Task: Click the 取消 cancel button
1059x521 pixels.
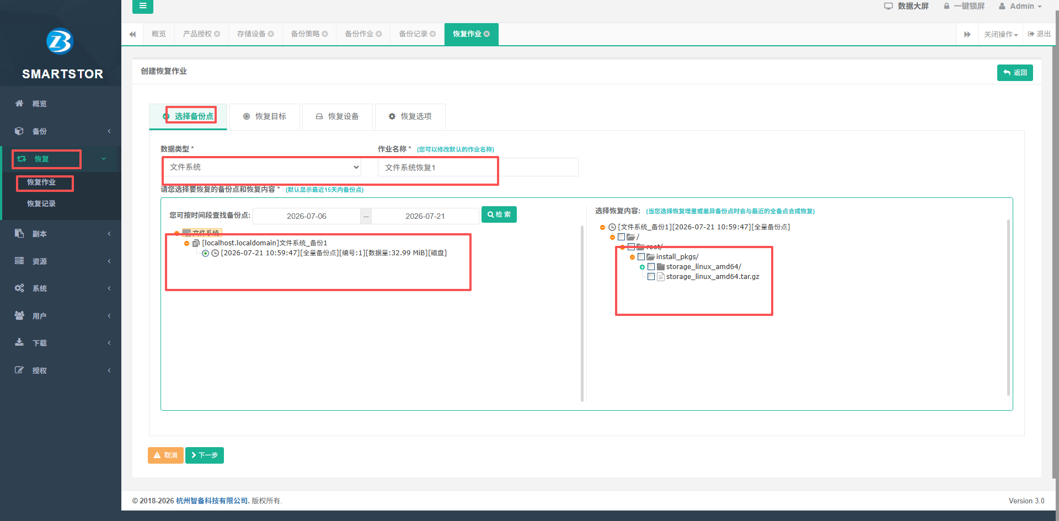Action: click(165, 455)
